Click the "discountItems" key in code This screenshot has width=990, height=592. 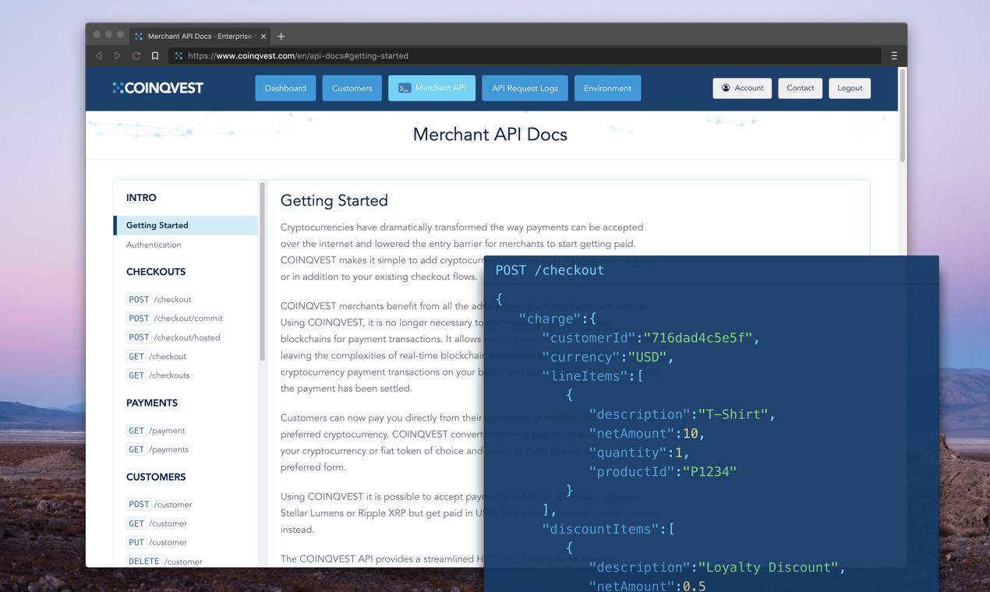[x=600, y=529]
